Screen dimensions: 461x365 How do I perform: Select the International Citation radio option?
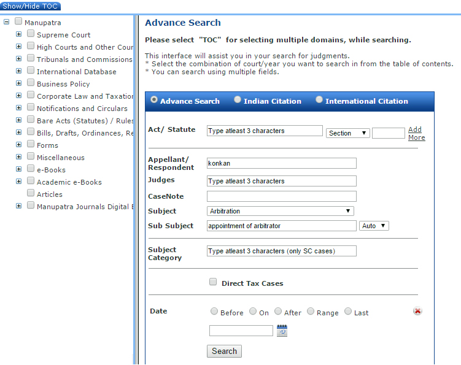pyautogui.click(x=319, y=99)
